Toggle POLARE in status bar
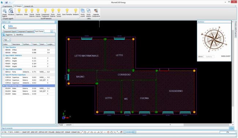238x138 pixels. coord(52,132)
